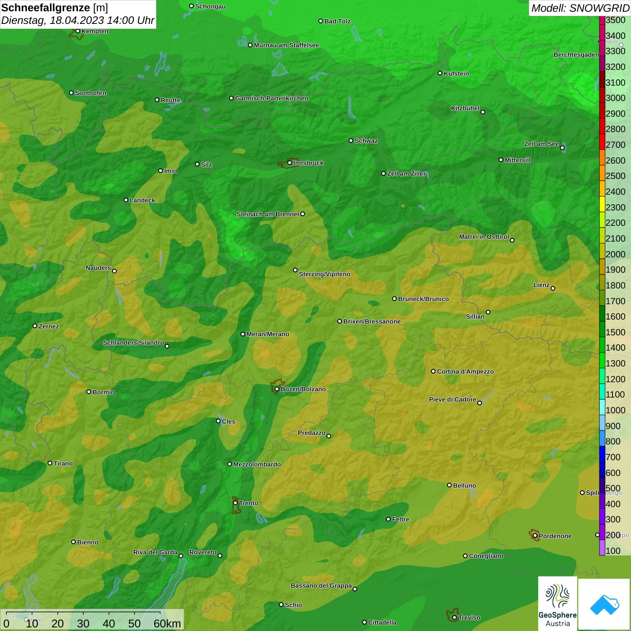Screen dimensions: 631x631
Task: Click the Schongau label
Action: (x=210, y=6)
